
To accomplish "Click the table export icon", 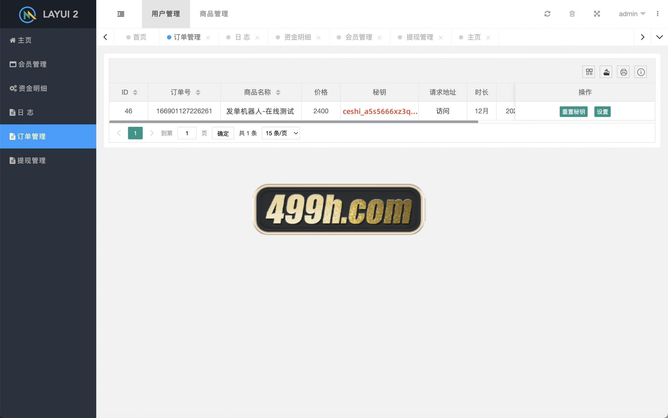I will coord(606,72).
